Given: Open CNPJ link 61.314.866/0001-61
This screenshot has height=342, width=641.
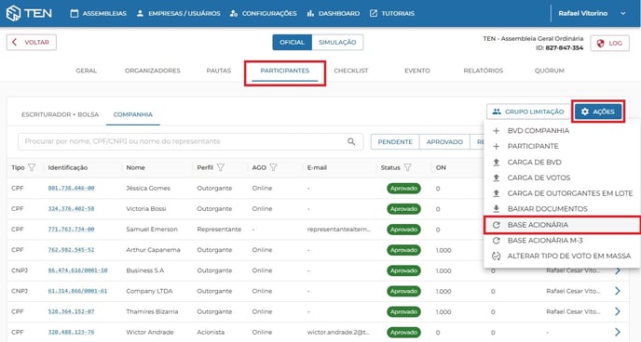Looking at the screenshot, I should pyautogui.click(x=77, y=291).
